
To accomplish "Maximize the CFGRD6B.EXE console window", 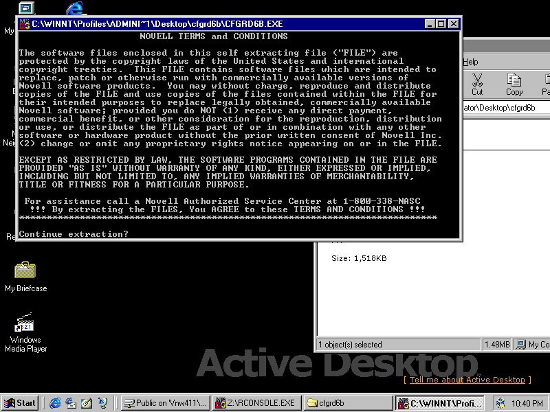I will (441, 24).
